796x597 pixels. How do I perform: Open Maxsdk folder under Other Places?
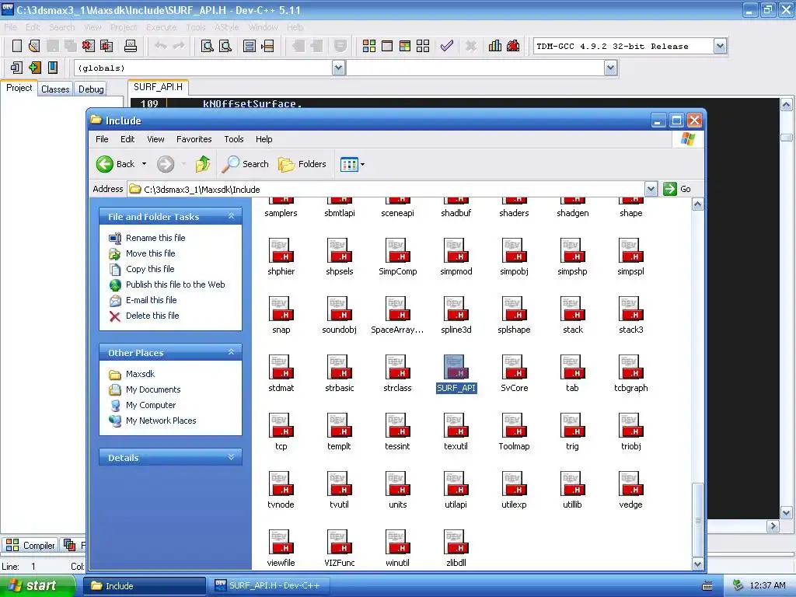[140, 374]
